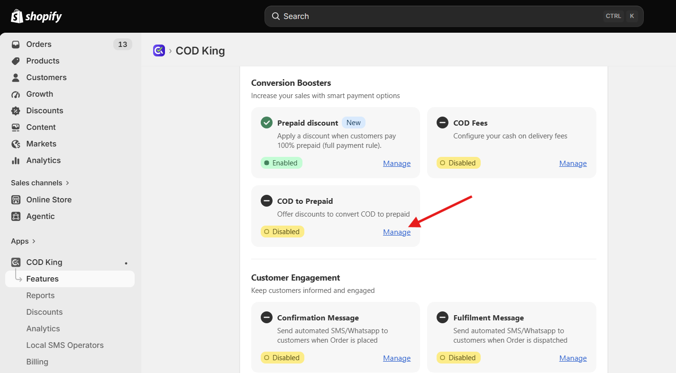Click the COD King sidebar app icon
This screenshot has width=676, height=373.
tap(16, 262)
